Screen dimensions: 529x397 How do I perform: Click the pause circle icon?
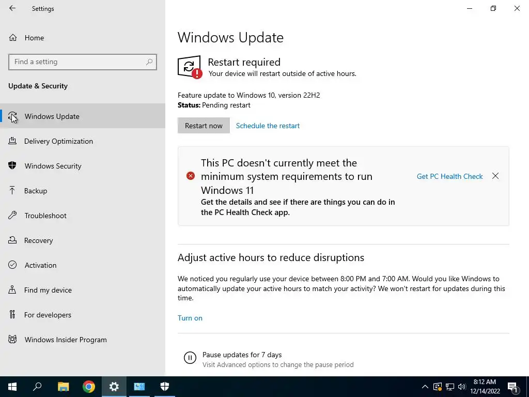190,358
